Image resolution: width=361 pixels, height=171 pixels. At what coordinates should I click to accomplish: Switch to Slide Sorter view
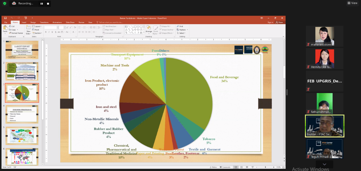point(241,167)
